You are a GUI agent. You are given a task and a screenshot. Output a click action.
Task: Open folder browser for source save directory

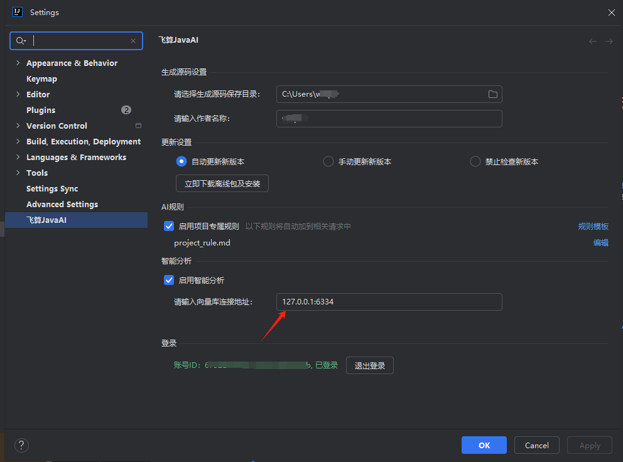click(x=492, y=94)
